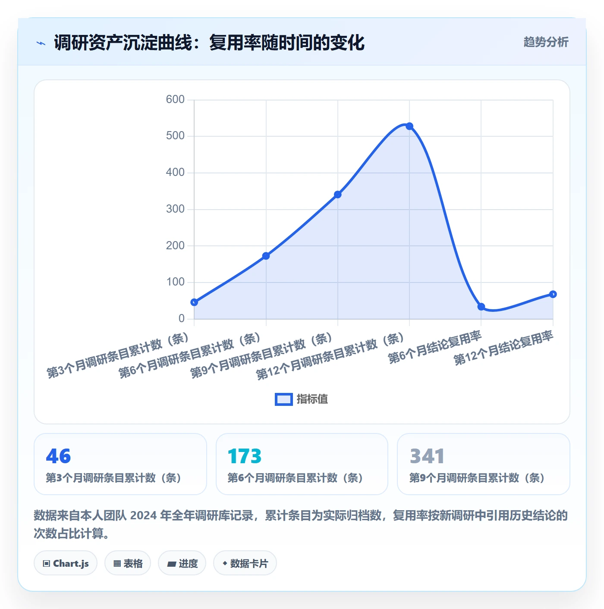Click the y-axis label 200
The height and width of the screenshot is (609, 604).
click(x=175, y=246)
